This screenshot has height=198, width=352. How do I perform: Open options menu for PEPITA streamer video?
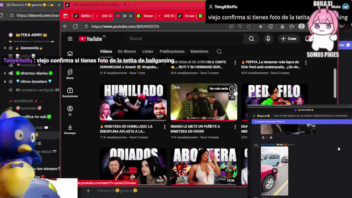tap(306, 63)
